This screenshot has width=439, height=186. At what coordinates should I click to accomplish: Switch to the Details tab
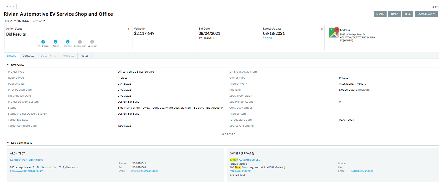coord(12,56)
